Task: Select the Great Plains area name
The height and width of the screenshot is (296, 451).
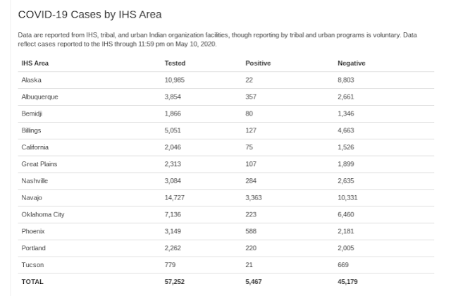Action: (39, 164)
